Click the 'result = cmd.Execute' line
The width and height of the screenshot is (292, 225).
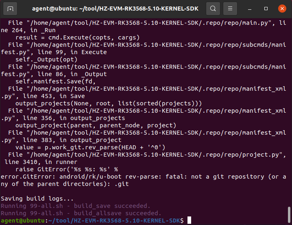pos(77,37)
